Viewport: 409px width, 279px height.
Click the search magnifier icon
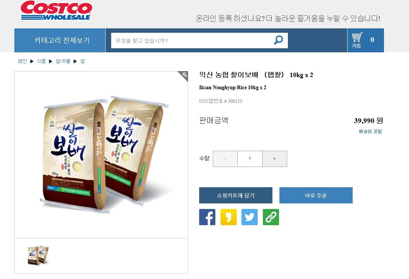click(278, 40)
